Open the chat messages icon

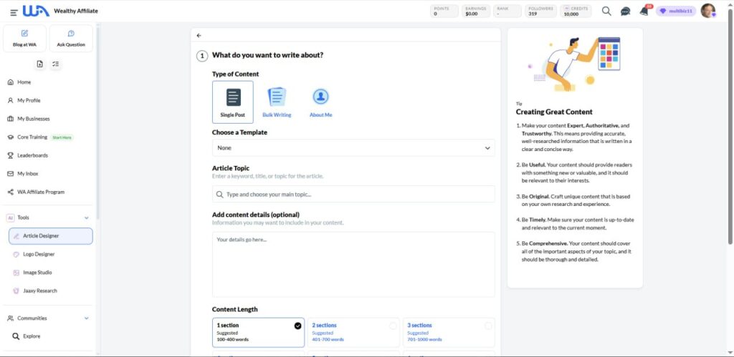coord(625,11)
